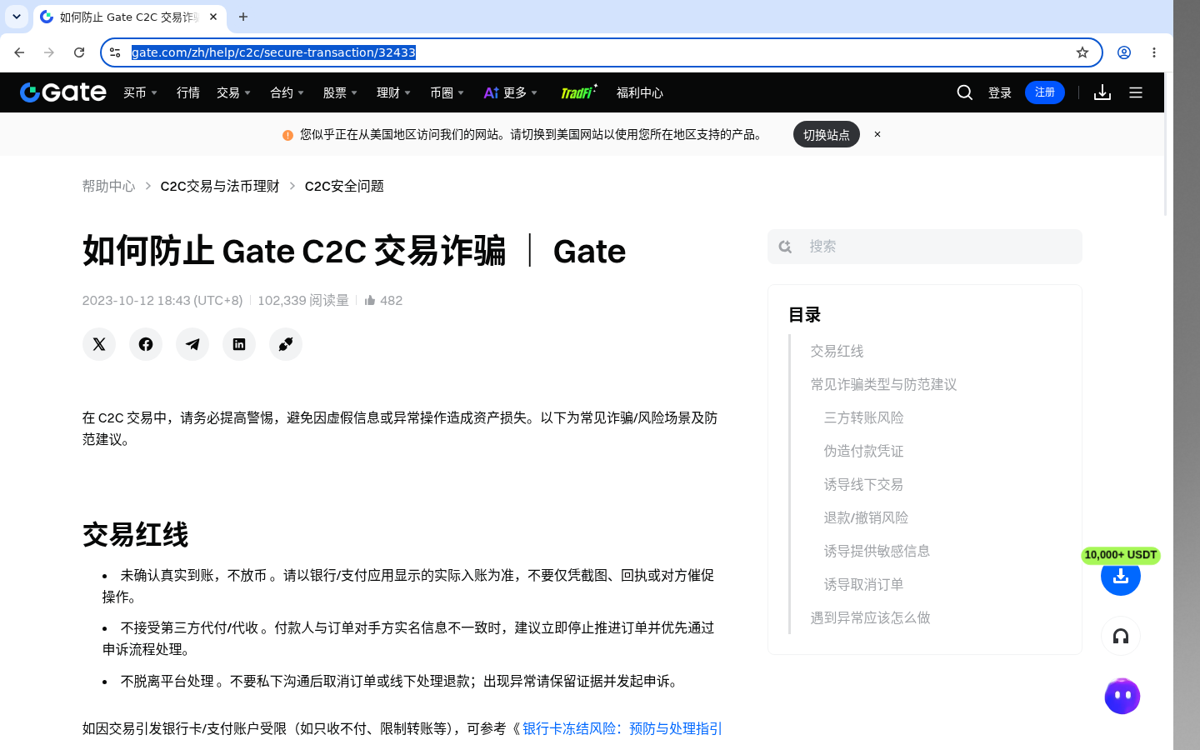
Task: Jump to 交易红线 in table of contents
Action: coord(837,351)
